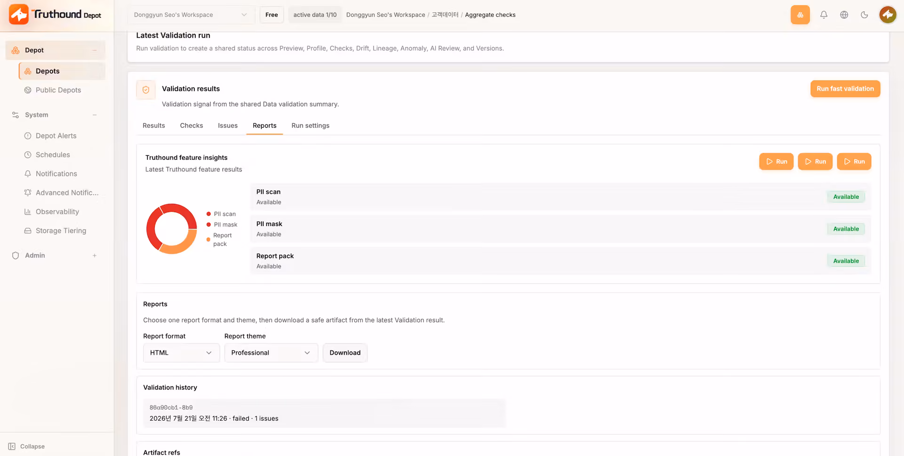Viewport: 904px width, 456px height.
Task: Open Observability in the sidebar
Action: (x=57, y=212)
